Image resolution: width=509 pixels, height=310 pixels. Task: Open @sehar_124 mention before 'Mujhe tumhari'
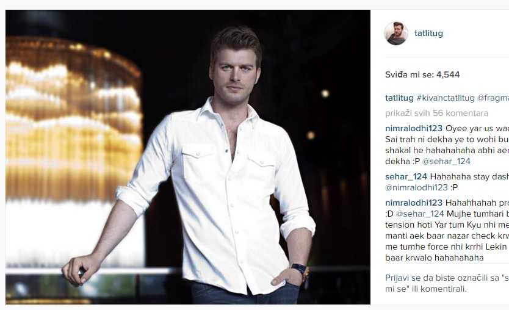(420, 214)
